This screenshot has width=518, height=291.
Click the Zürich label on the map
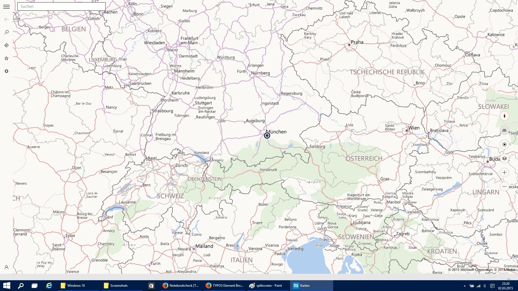181,165
